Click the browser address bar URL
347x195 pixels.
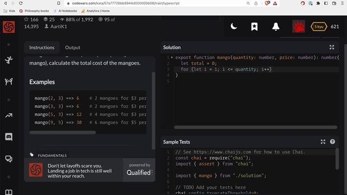pos(125,3)
